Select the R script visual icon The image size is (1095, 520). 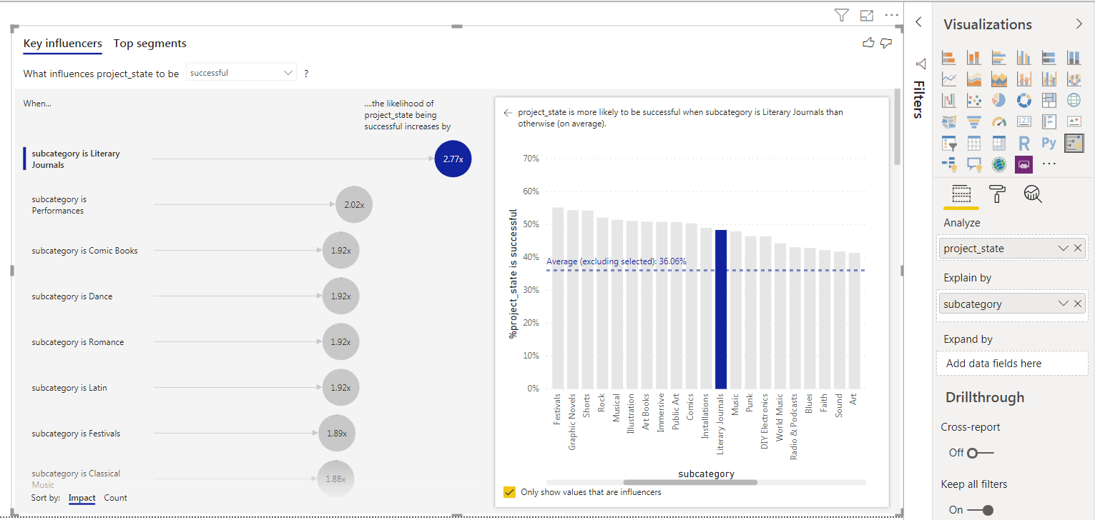[1023, 142]
